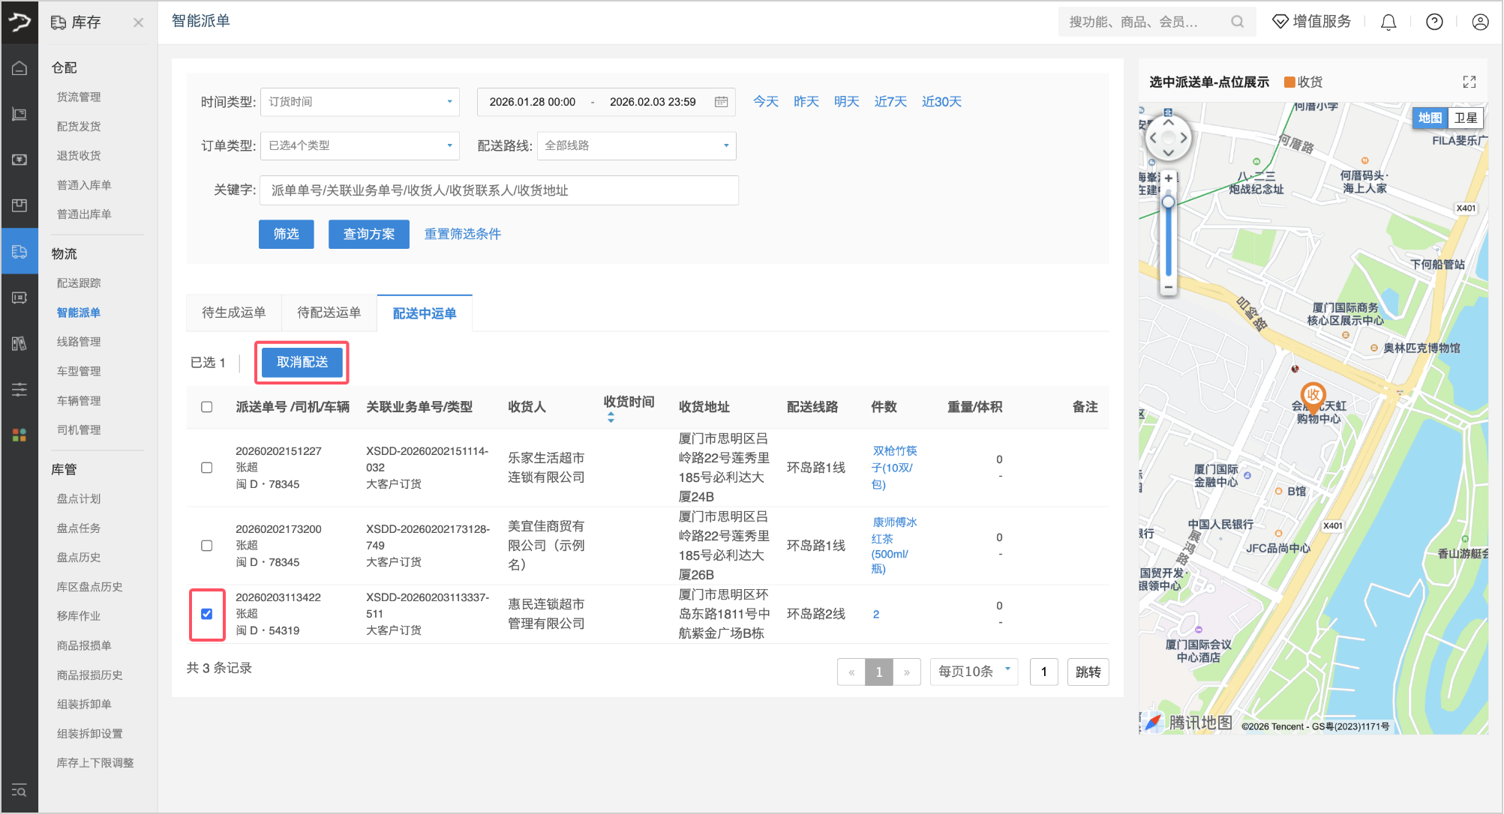Click the calendar icon in date range
The image size is (1504, 814).
click(721, 102)
